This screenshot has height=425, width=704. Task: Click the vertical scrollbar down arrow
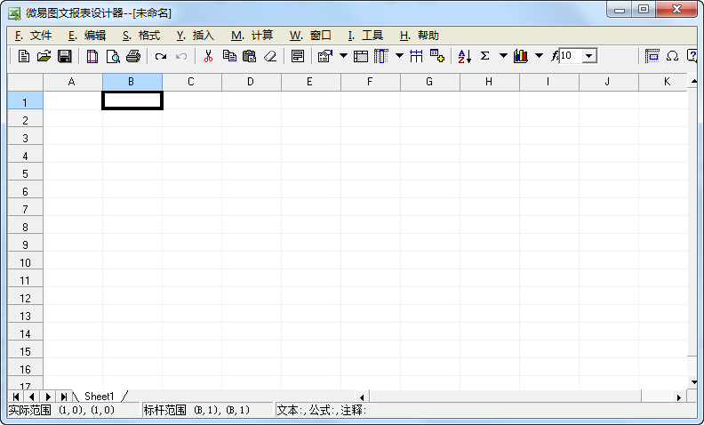pyautogui.click(x=693, y=383)
